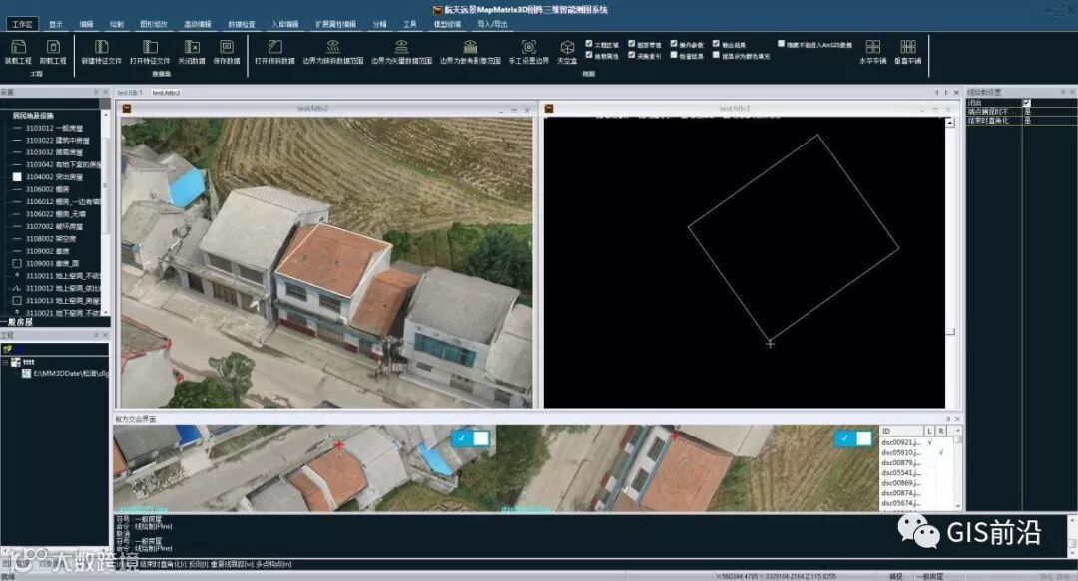Viewport: 1078px width, 581px height.
Task: Click the 打开特征文件 icon
Action: point(150,47)
